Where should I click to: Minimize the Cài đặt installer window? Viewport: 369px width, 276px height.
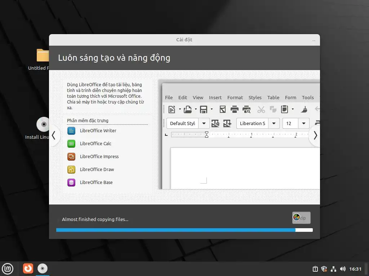(314, 41)
